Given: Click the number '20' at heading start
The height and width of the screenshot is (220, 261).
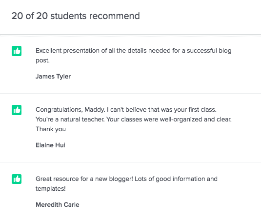Looking at the screenshot, I should [x=17, y=16].
